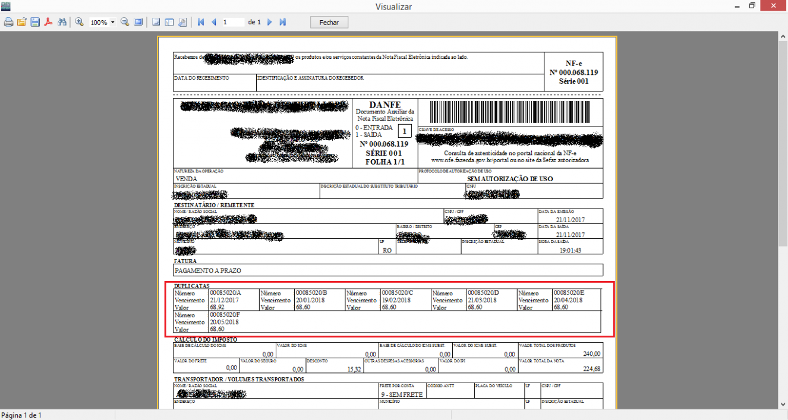
Task: Zoom in with the plus magnifier
Action: [79, 22]
